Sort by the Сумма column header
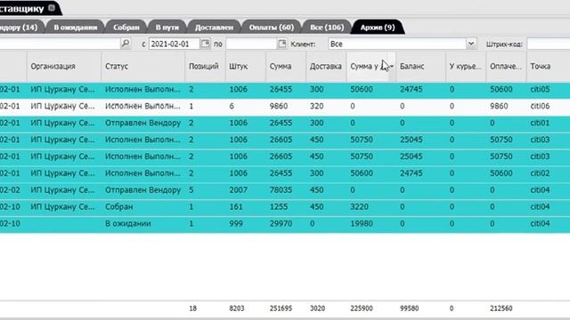Image resolution: width=570 pixels, height=320 pixels. click(x=286, y=67)
